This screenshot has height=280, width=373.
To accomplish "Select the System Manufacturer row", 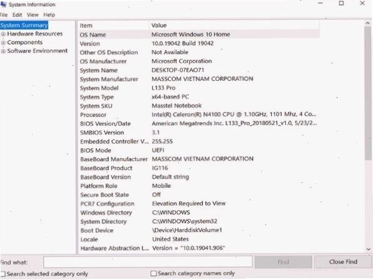I will click(199, 79).
